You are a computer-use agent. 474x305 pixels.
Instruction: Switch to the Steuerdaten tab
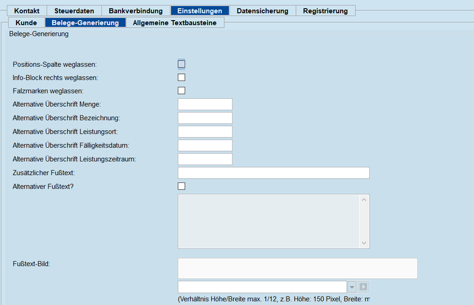tap(74, 11)
